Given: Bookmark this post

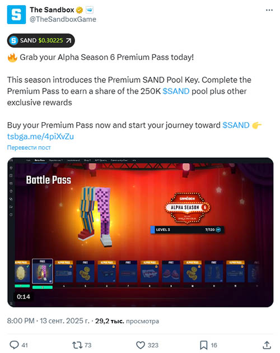Looking at the screenshot, I should pyautogui.click(x=204, y=345).
